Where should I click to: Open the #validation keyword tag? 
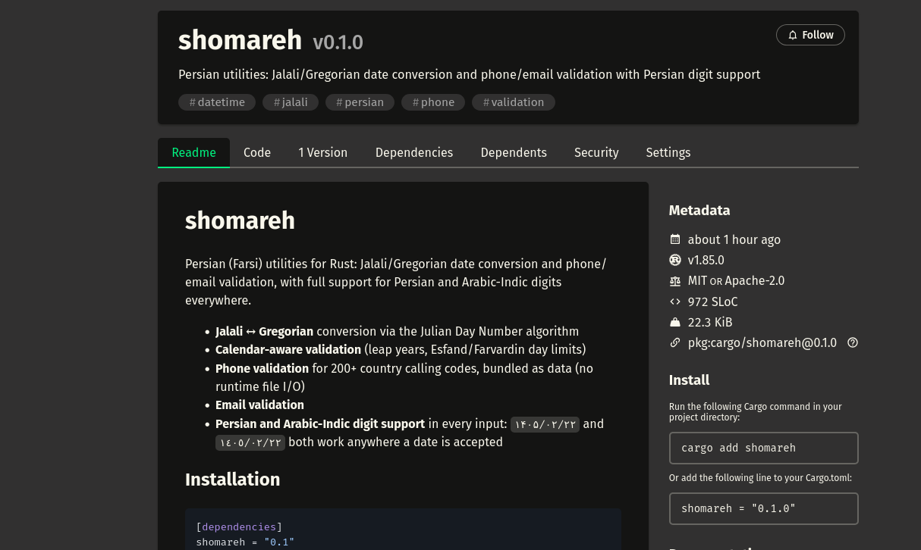pyautogui.click(x=514, y=102)
